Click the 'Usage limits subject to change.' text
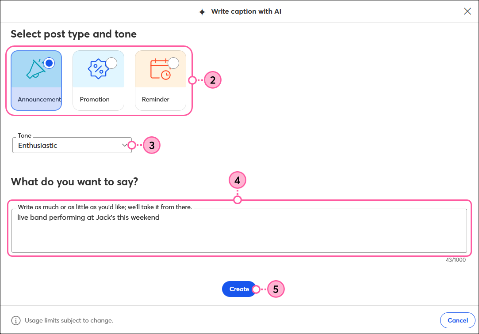479x334 pixels. point(69,321)
